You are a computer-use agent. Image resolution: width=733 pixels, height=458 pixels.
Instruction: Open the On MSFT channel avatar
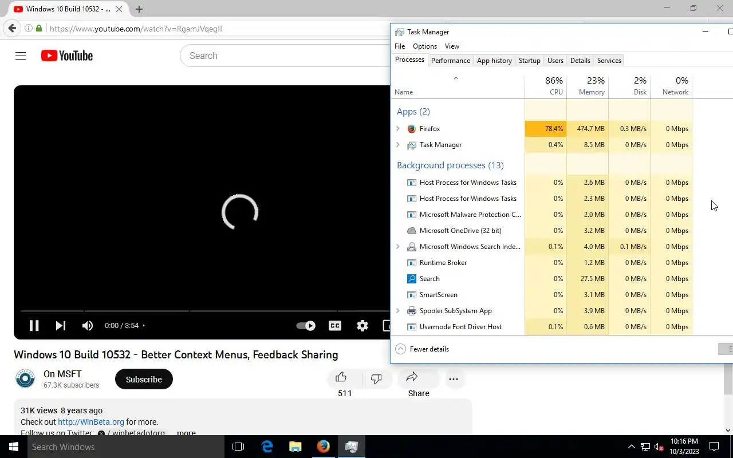coord(25,379)
